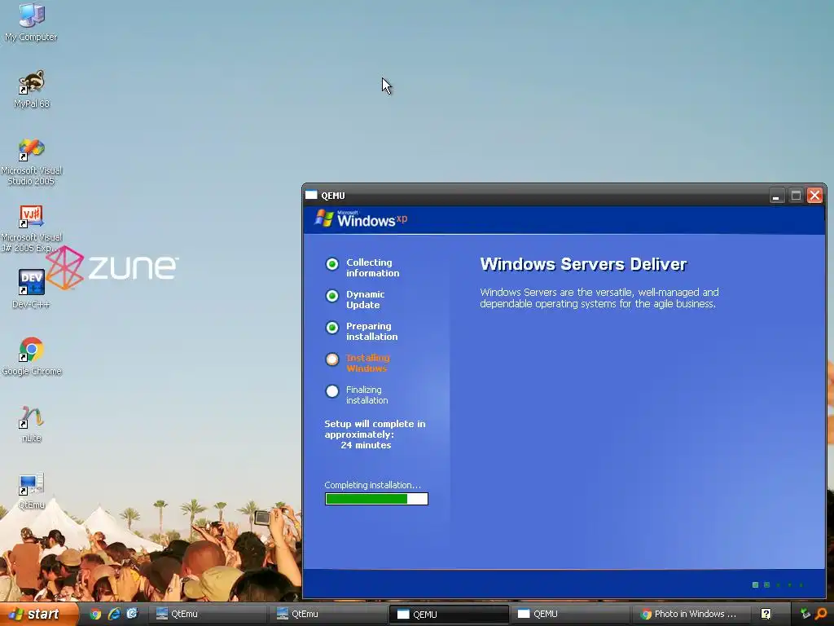Minimize the QEMU window

pos(776,196)
